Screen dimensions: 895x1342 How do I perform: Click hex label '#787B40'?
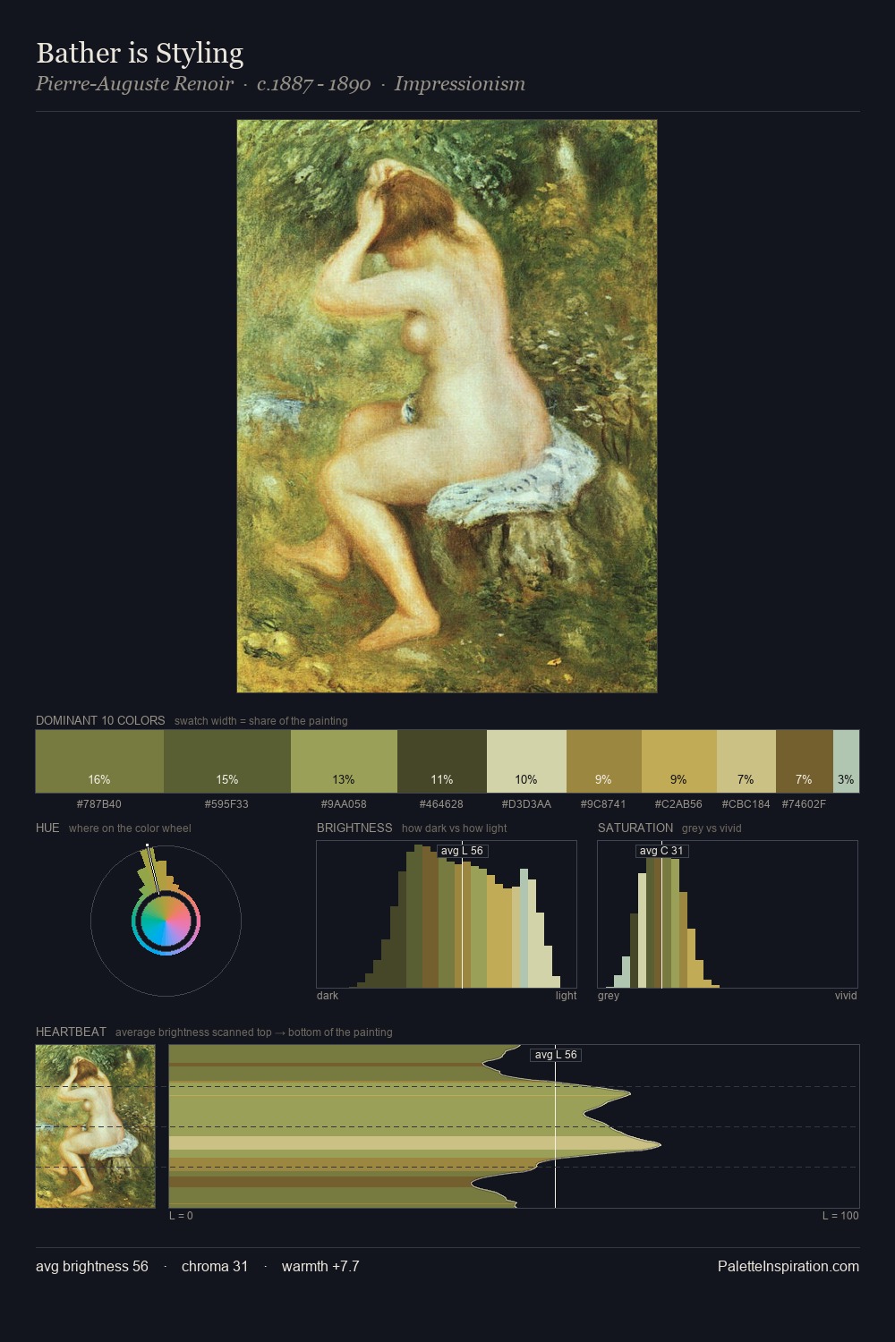point(99,803)
